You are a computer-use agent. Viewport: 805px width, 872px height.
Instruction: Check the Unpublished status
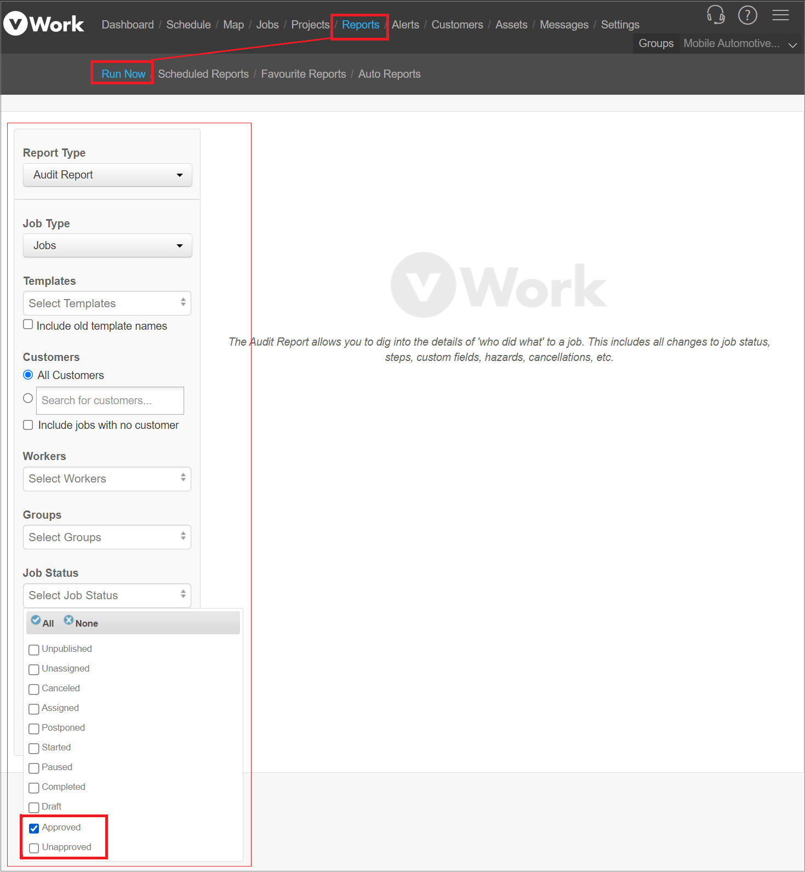[x=34, y=650]
